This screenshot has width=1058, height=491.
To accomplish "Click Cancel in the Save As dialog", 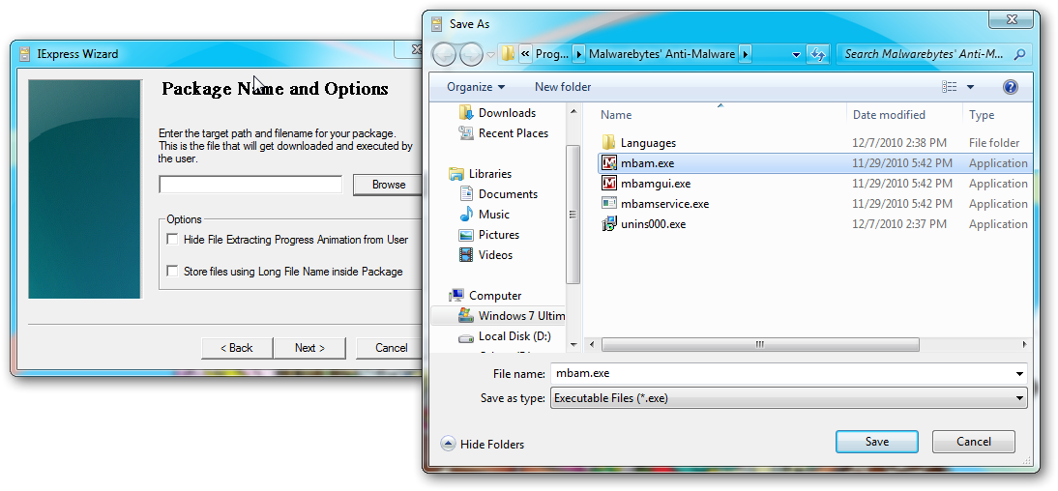I will [x=974, y=442].
